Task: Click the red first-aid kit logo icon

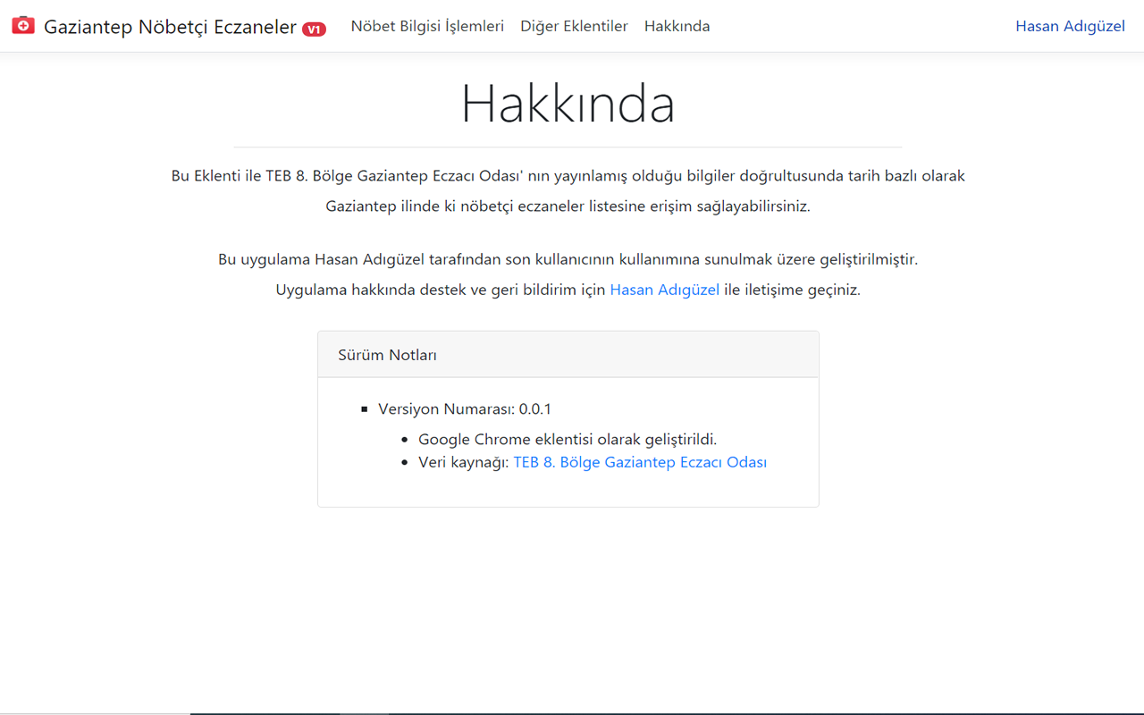Action: pyautogui.click(x=23, y=25)
